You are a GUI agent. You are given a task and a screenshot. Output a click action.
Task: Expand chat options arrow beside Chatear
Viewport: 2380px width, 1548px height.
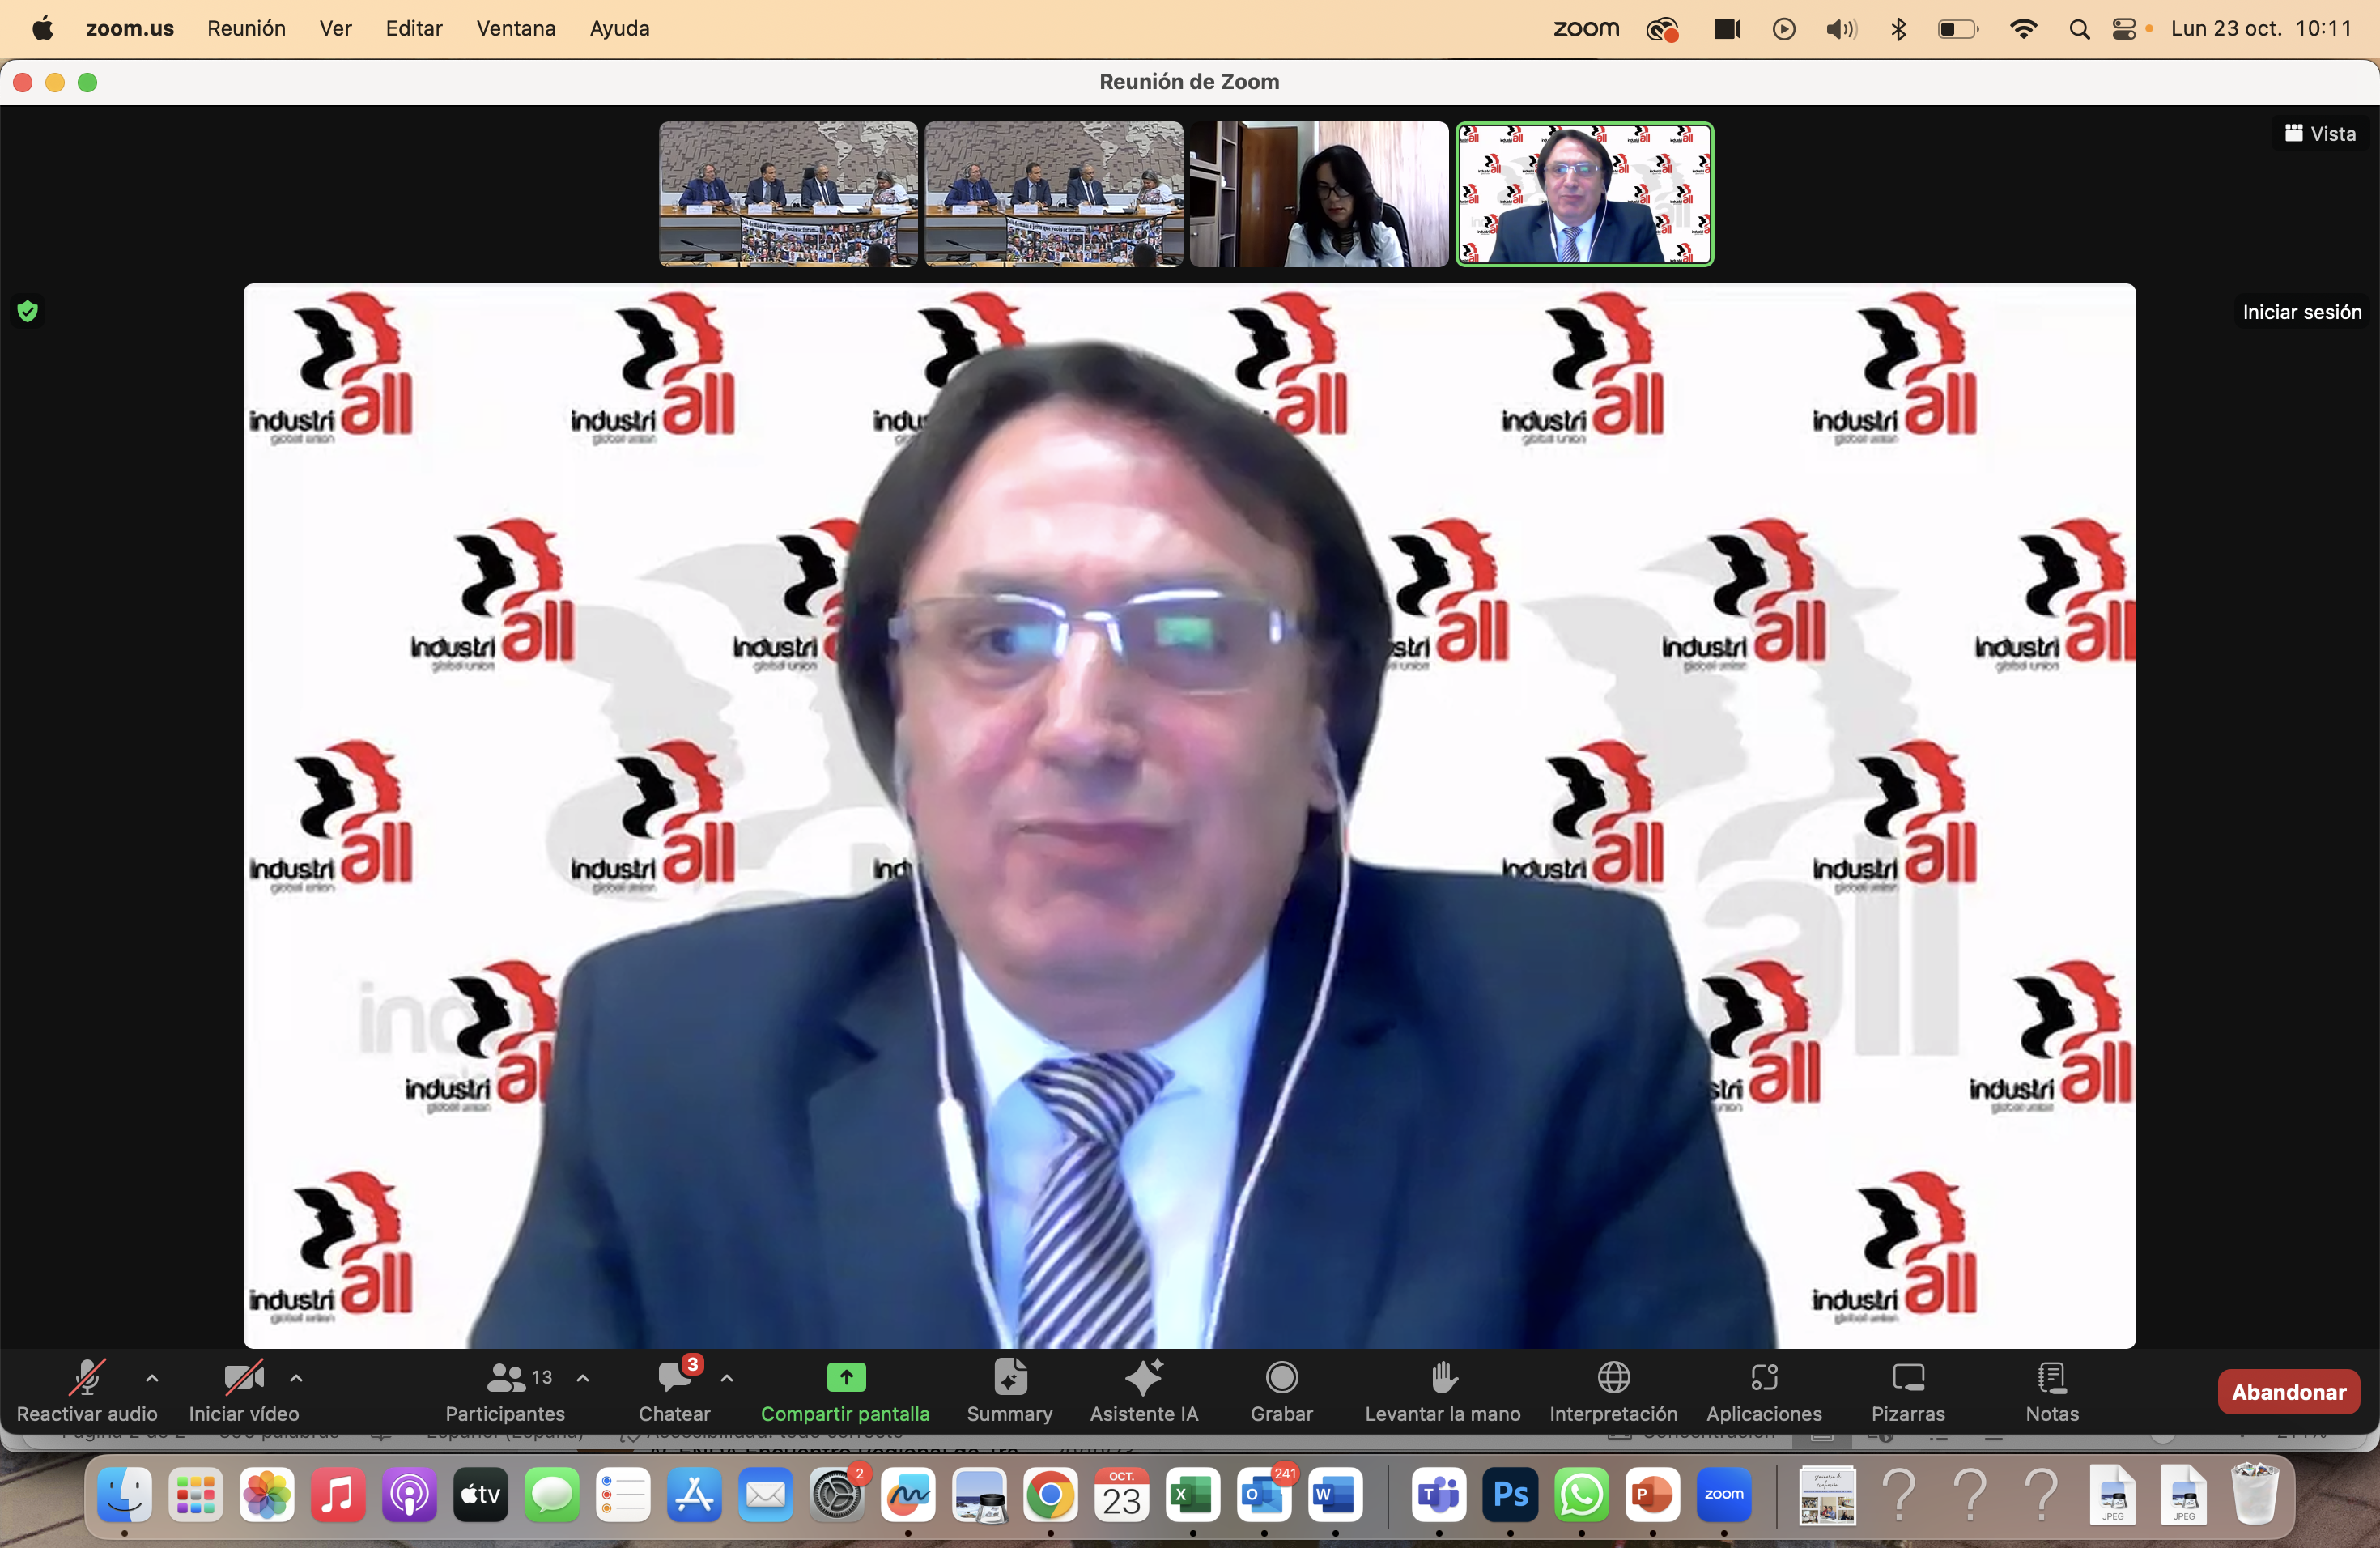tap(727, 1378)
